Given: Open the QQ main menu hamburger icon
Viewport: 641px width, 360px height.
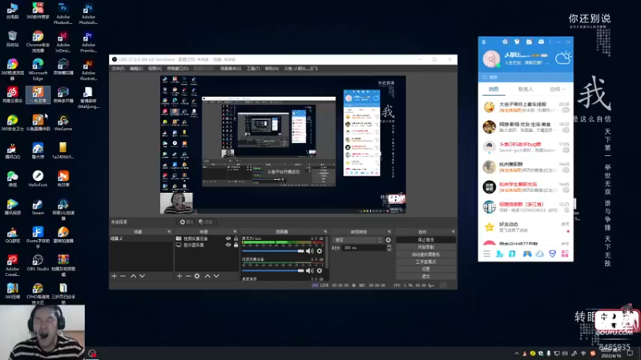Looking at the screenshot, I should [486, 254].
